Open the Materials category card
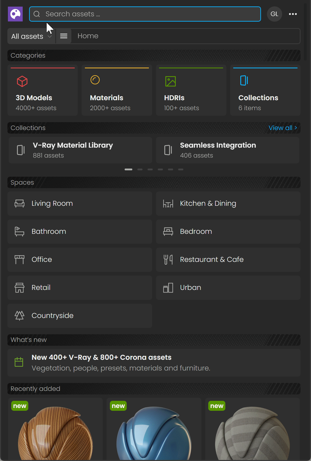The width and height of the screenshot is (311, 461). coord(117,90)
